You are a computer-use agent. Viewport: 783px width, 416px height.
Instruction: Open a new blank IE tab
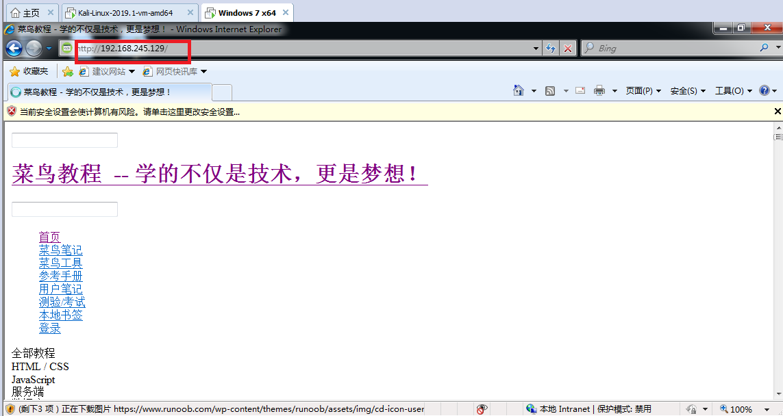(x=222, y=93)
